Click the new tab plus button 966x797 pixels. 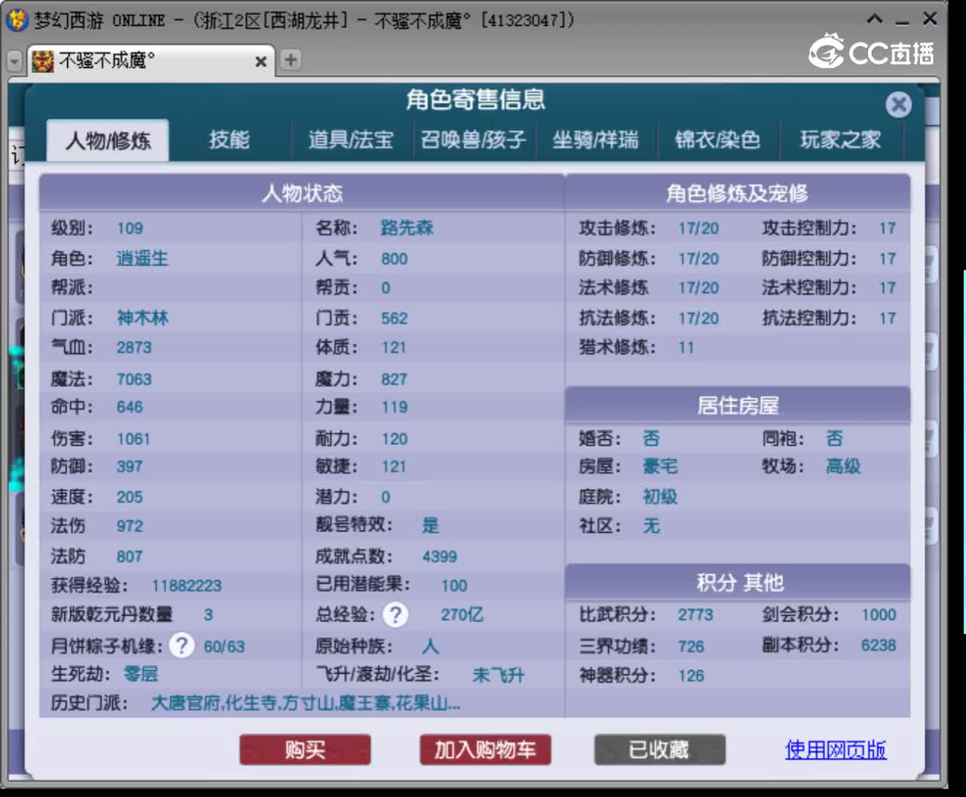tap(291, 60)
